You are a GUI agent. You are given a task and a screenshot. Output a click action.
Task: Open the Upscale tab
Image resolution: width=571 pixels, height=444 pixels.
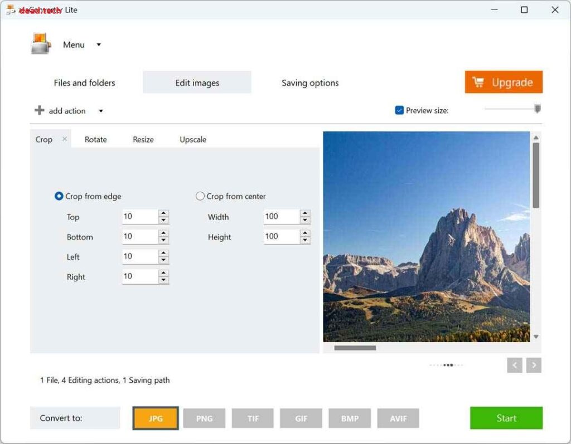(192, 139)
